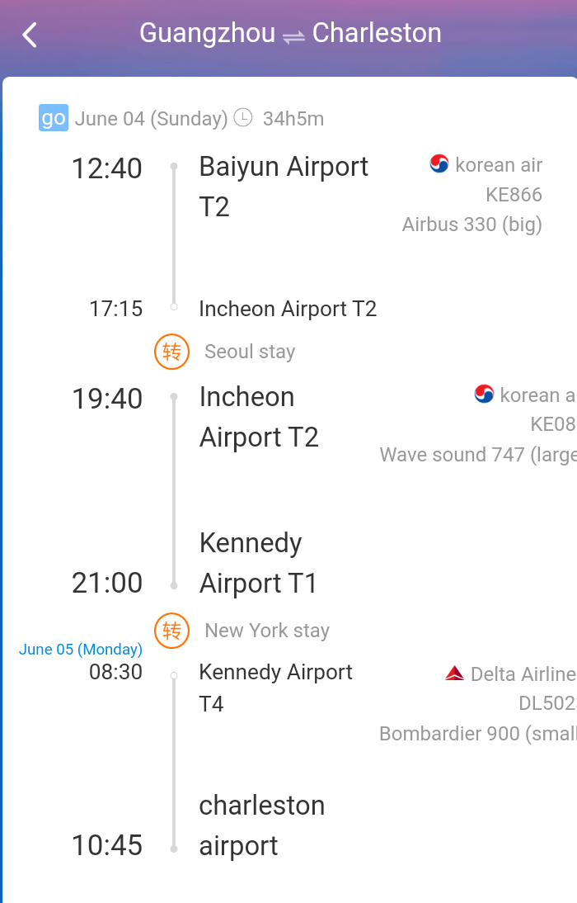
Task: Select Kennedy Airport T1 arrival
Action: click(258, 563)
